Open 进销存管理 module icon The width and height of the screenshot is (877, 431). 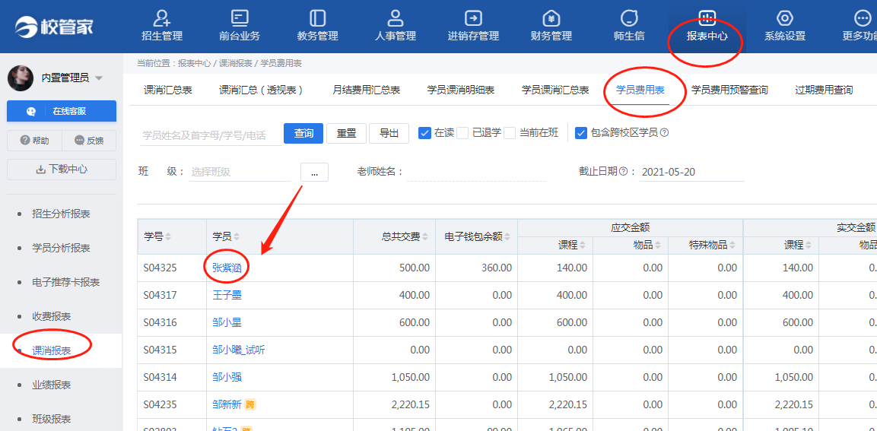(x=473, y=18)
